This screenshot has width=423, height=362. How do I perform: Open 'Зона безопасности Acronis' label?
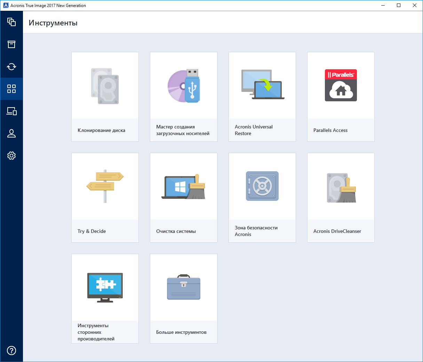[256, 231]
